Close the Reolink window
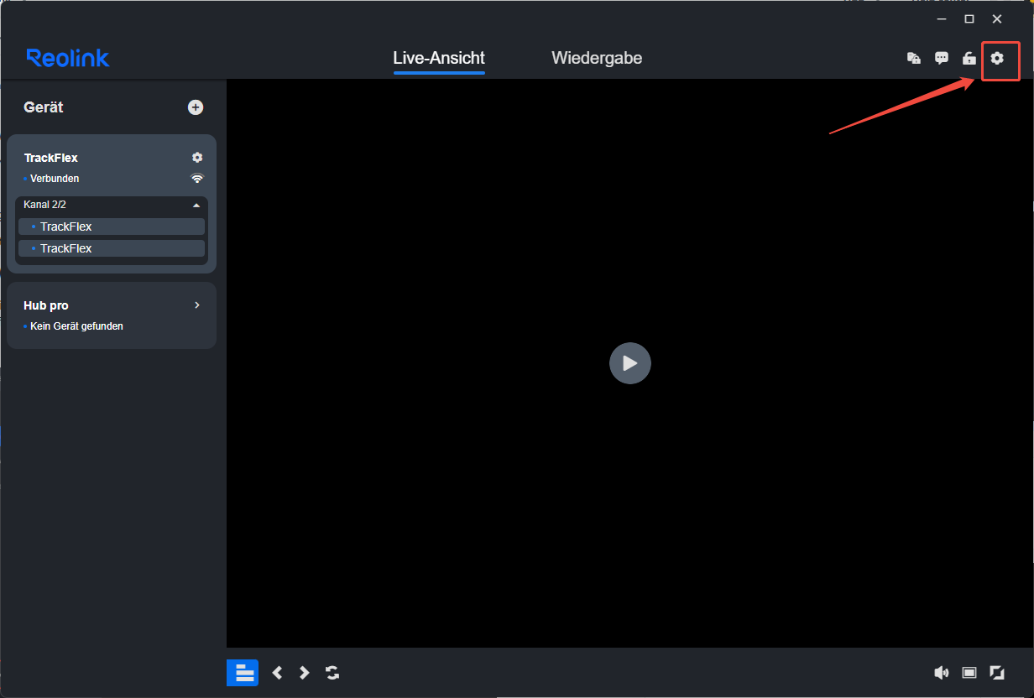The height and width of the screenshot is (698, 1034). click(997, 18)
